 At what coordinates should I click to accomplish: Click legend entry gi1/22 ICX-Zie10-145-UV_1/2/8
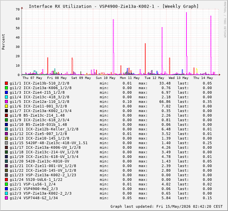pyautogui.click(x=43, y=170)
